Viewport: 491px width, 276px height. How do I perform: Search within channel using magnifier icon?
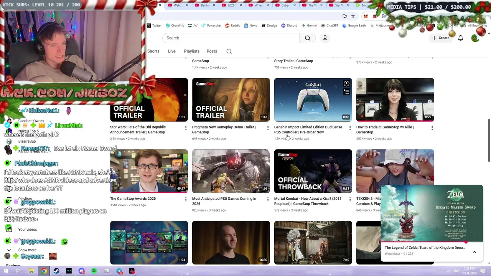(x=229, y=51)
